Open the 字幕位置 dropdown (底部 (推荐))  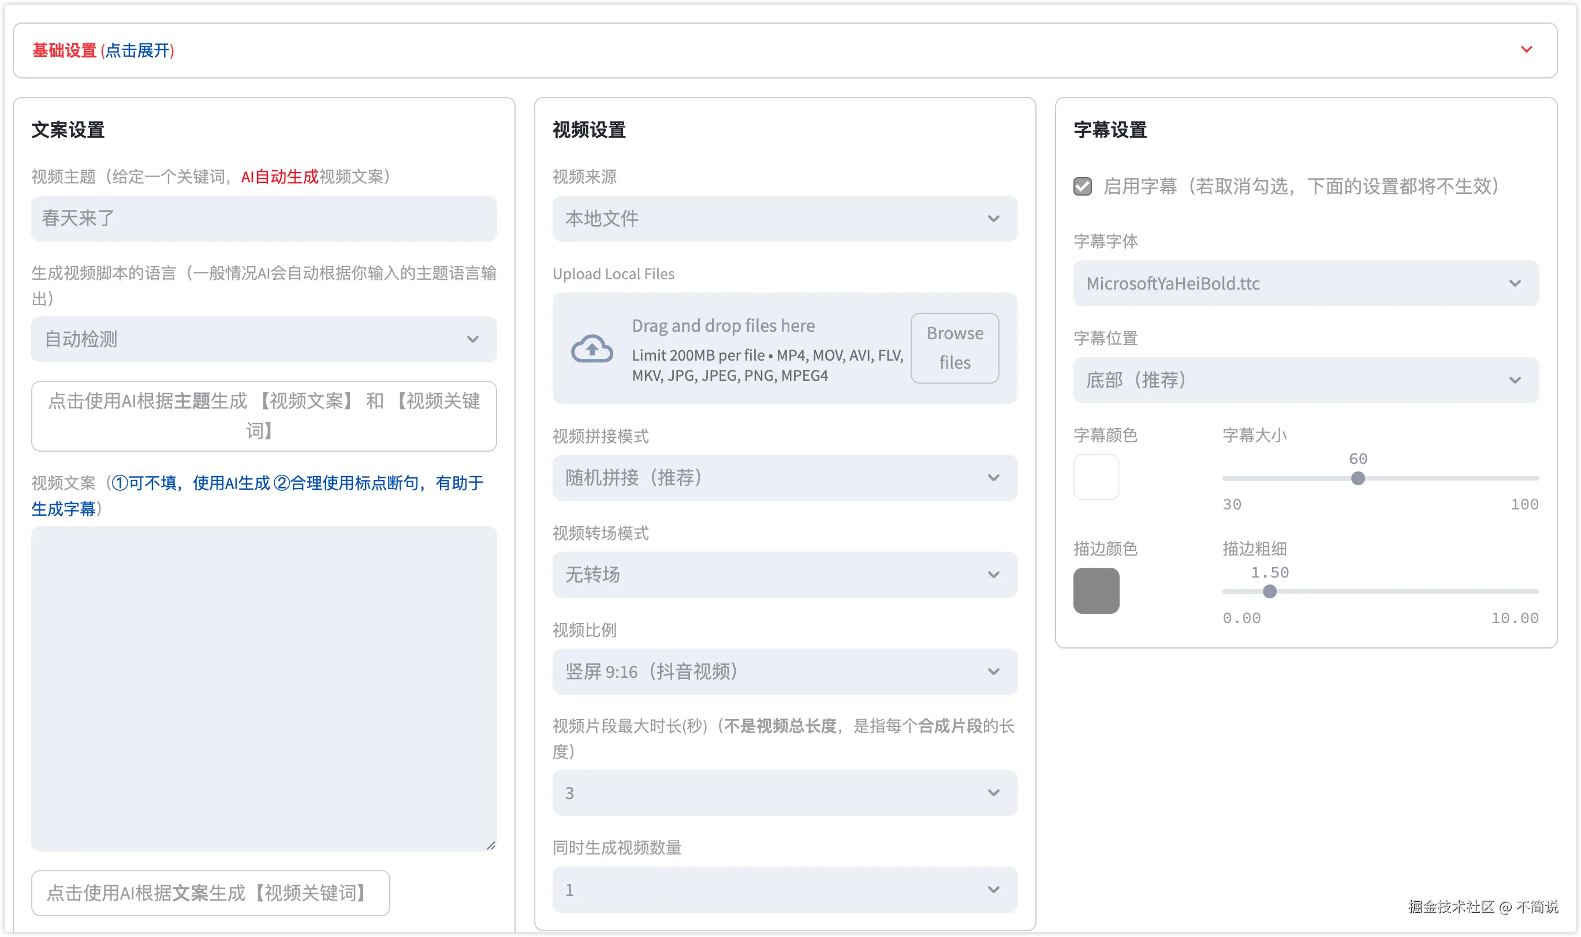click(x=1306, y=380)
